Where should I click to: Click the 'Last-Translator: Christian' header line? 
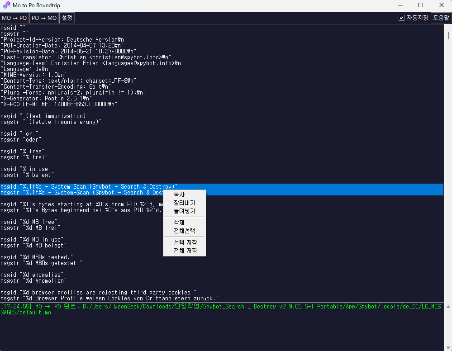coord(86,57)
